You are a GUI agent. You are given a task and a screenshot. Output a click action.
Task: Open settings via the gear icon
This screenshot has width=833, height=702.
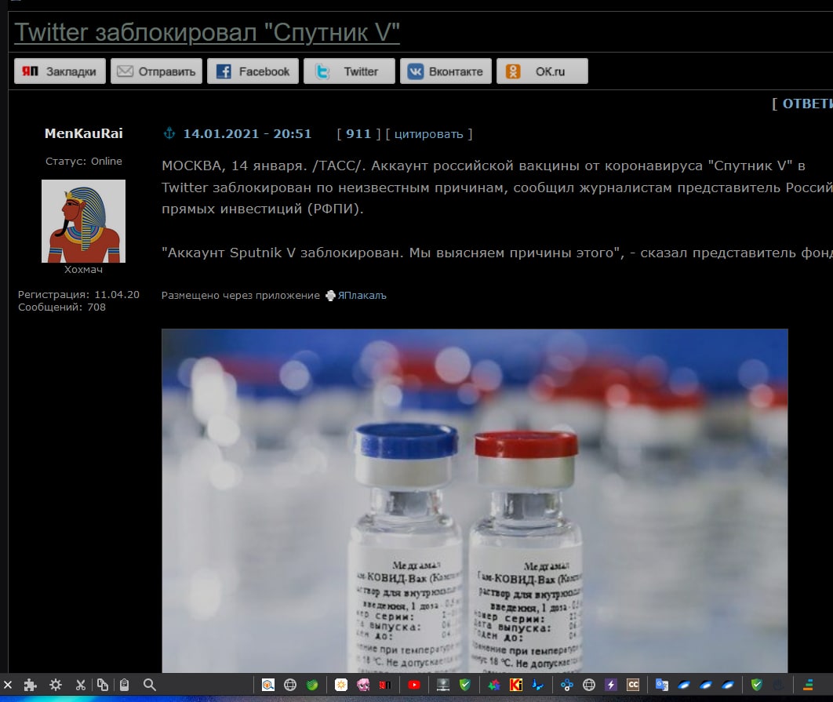click(x=55, y=685)
